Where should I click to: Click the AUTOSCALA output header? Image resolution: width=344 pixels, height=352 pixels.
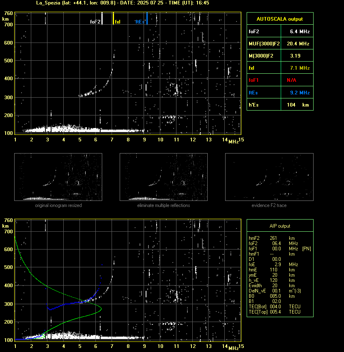pyautogui.click(x=280, y=19)
